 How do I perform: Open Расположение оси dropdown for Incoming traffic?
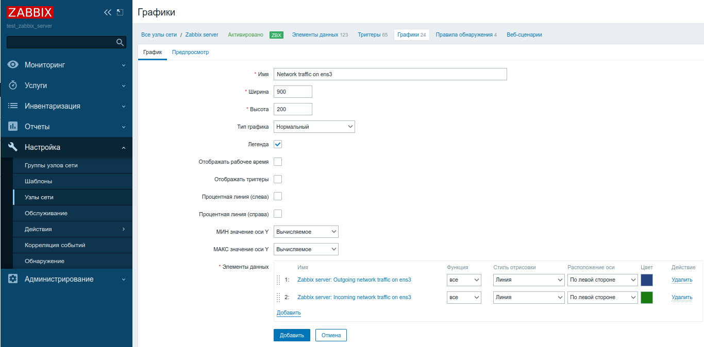tap(603, 298)
